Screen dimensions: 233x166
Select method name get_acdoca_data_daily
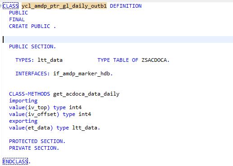pyautogui.click(x=87, y=94)
